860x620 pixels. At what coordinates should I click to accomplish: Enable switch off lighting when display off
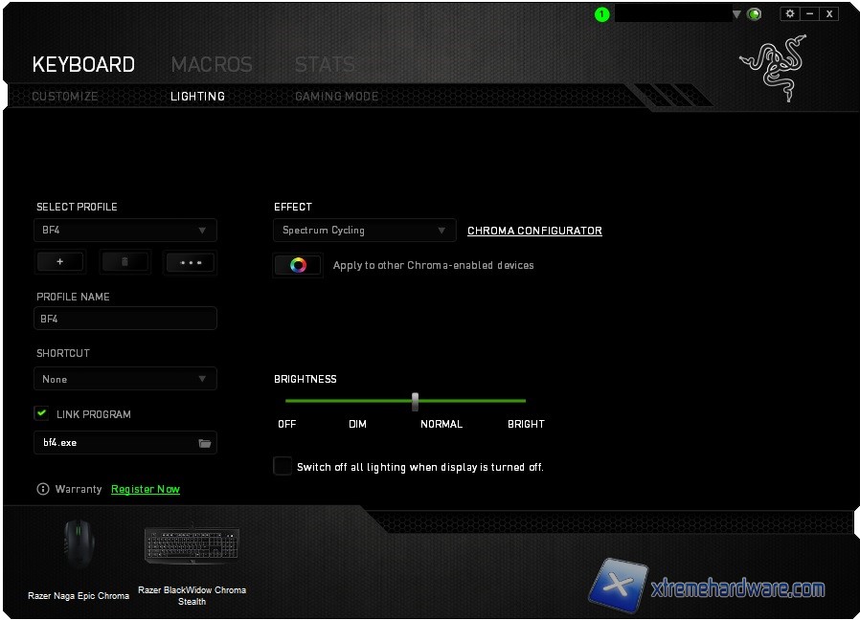(283, 466)
